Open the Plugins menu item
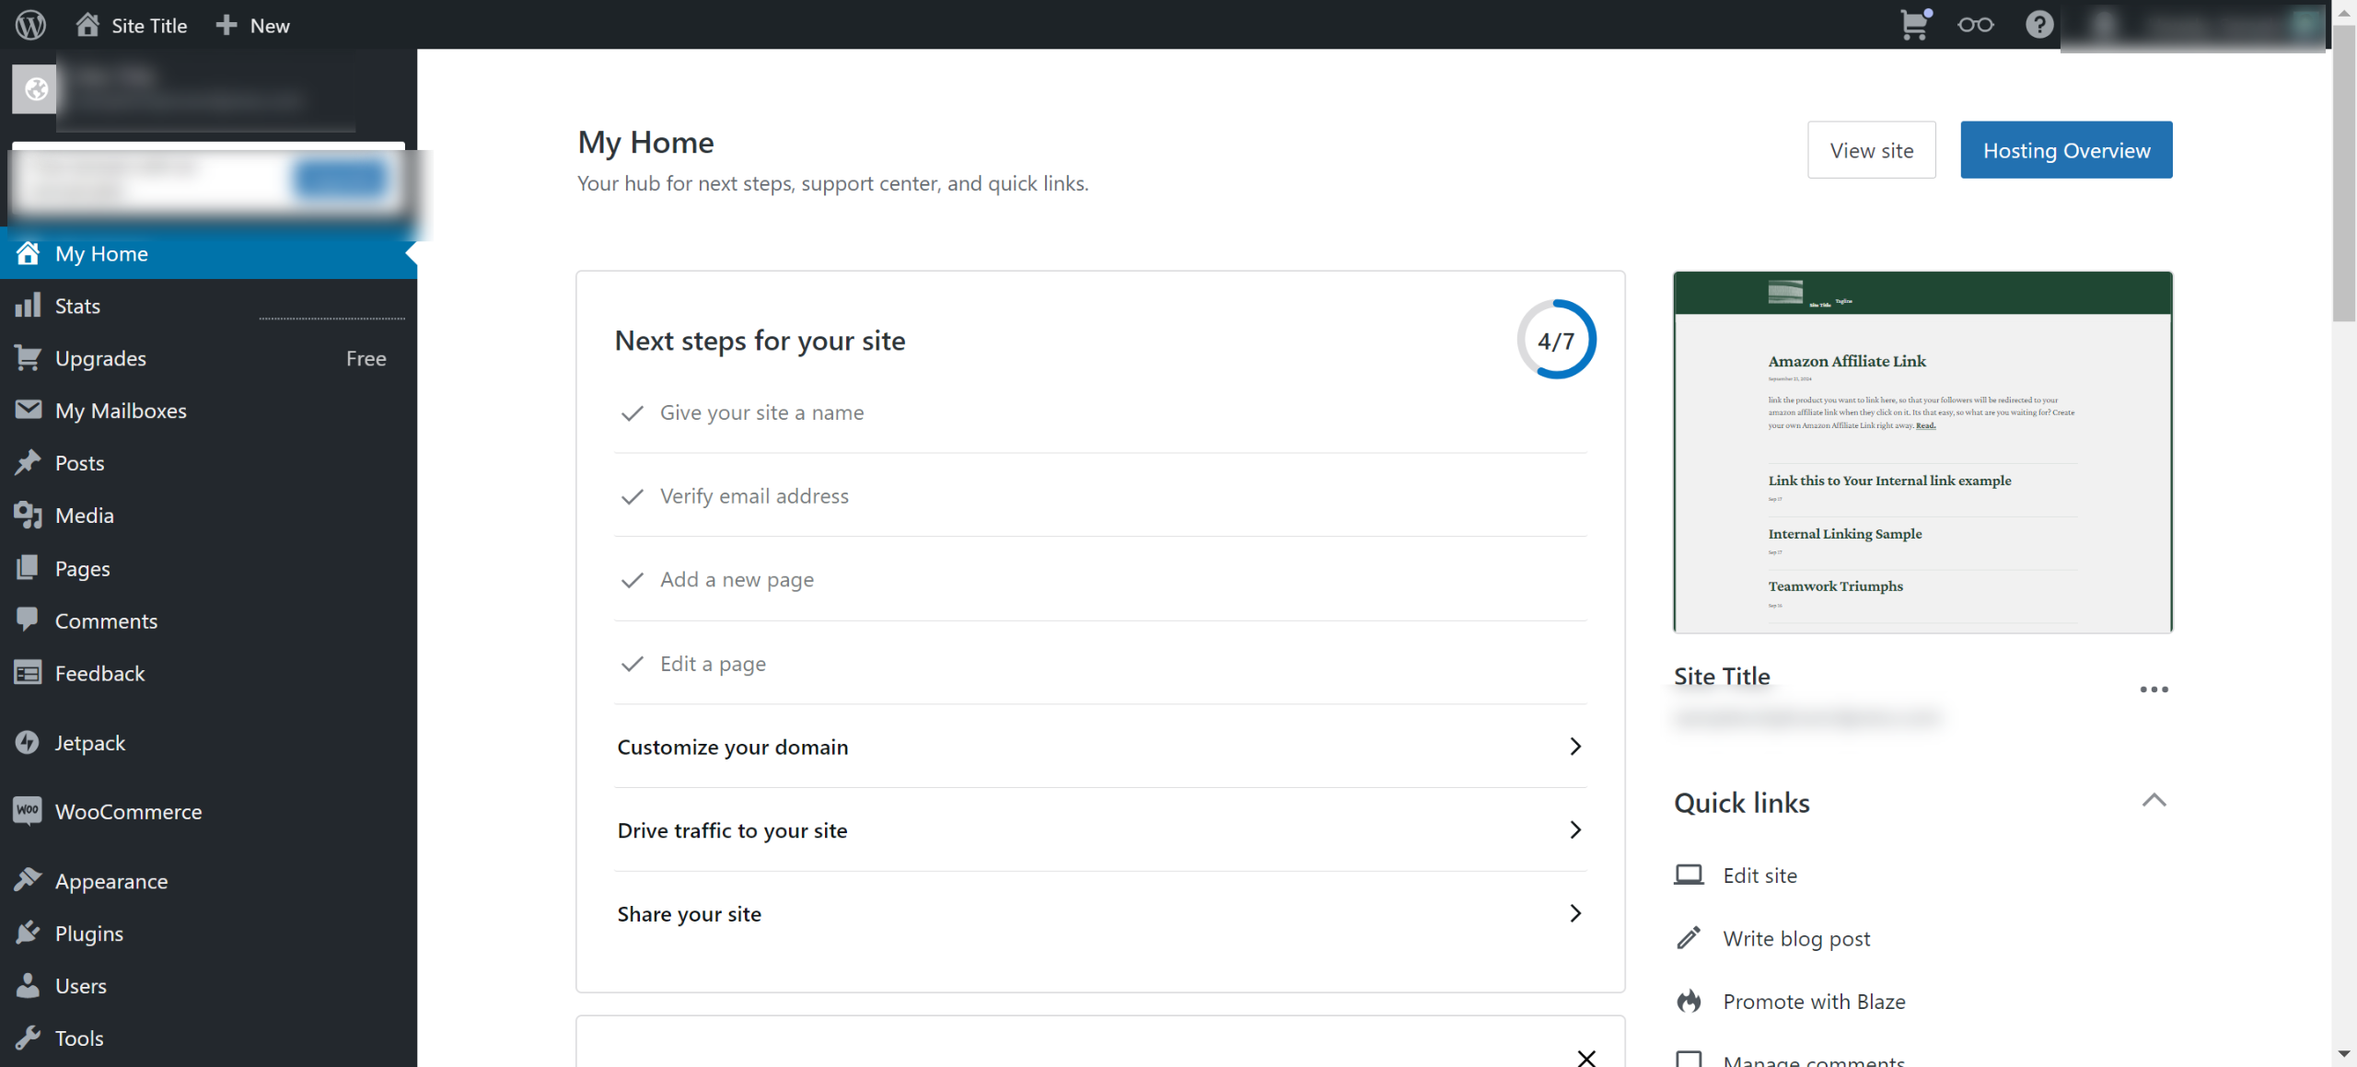 [x=88, y=934]
